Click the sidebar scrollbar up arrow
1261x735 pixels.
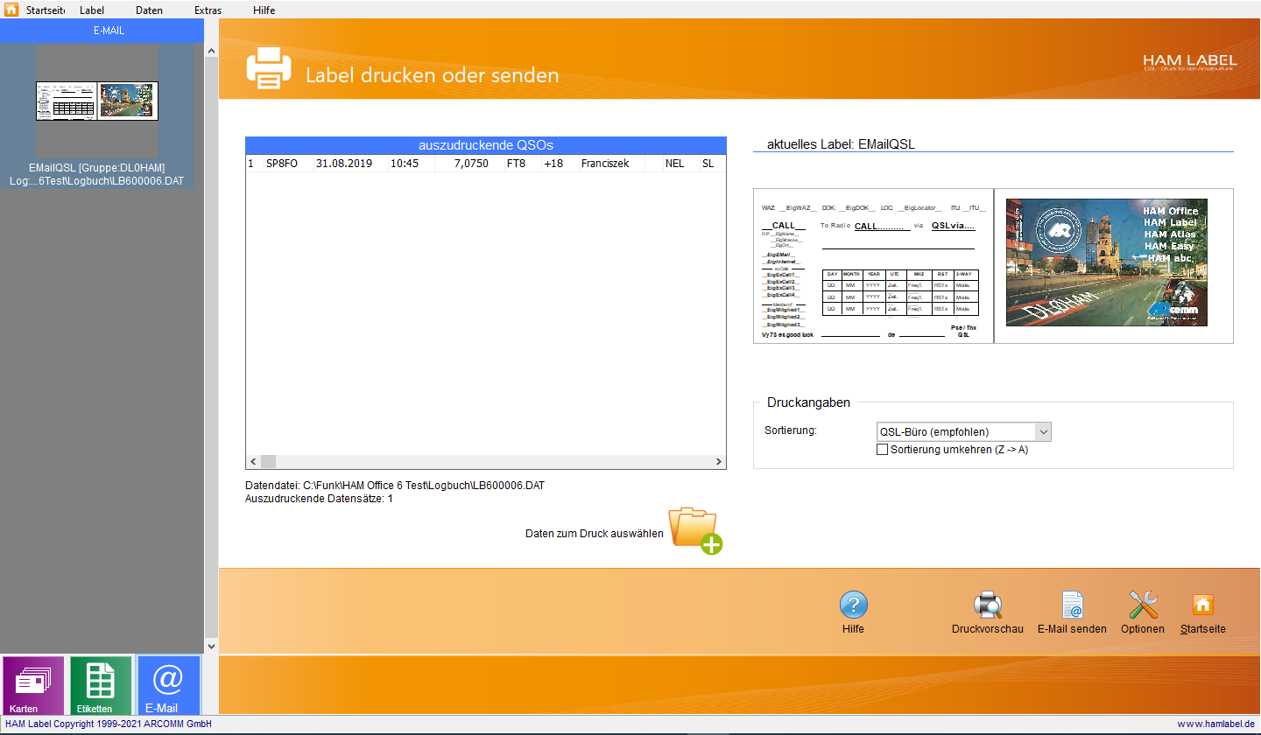(211, 52)
